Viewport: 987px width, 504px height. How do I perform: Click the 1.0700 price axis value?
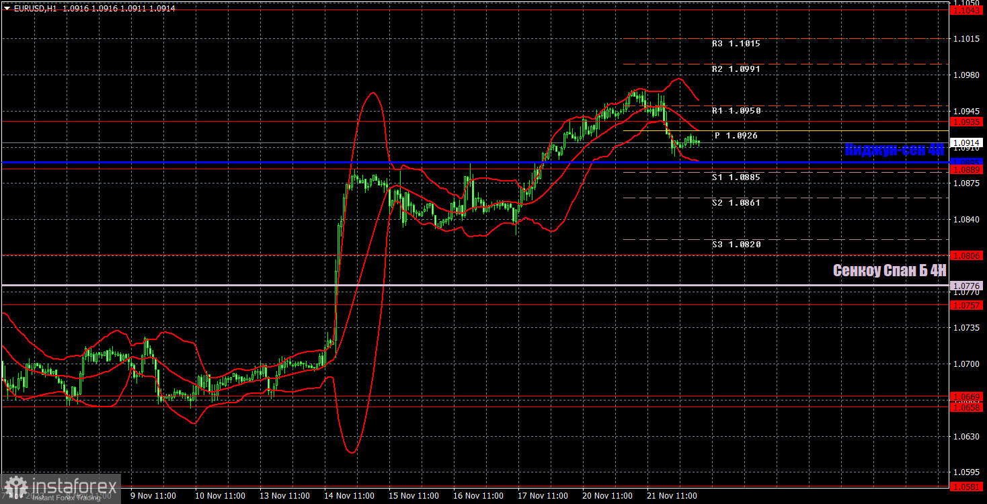click(968, 364)
